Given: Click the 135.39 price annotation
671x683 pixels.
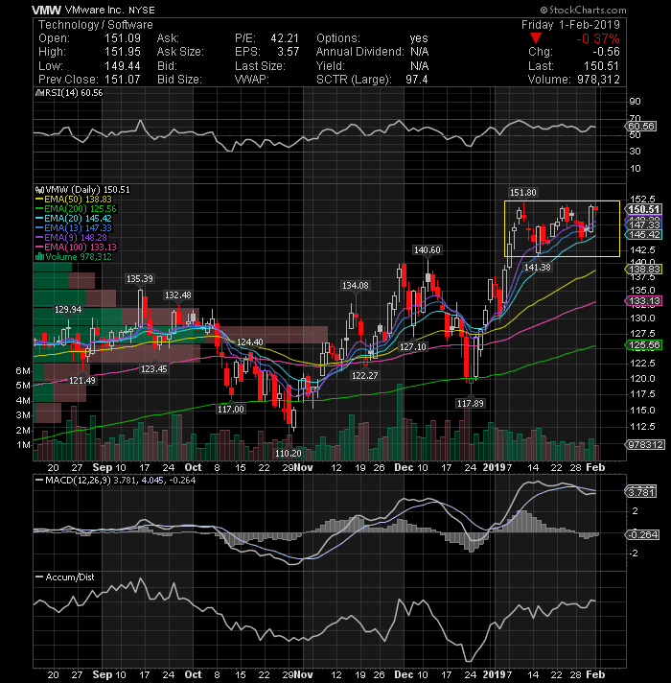Looking at the screenshot, I should click(139, 279).
